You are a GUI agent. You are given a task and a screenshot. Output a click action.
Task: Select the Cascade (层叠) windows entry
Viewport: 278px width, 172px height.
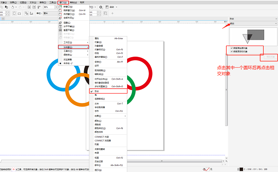click(x=60, y=23)
